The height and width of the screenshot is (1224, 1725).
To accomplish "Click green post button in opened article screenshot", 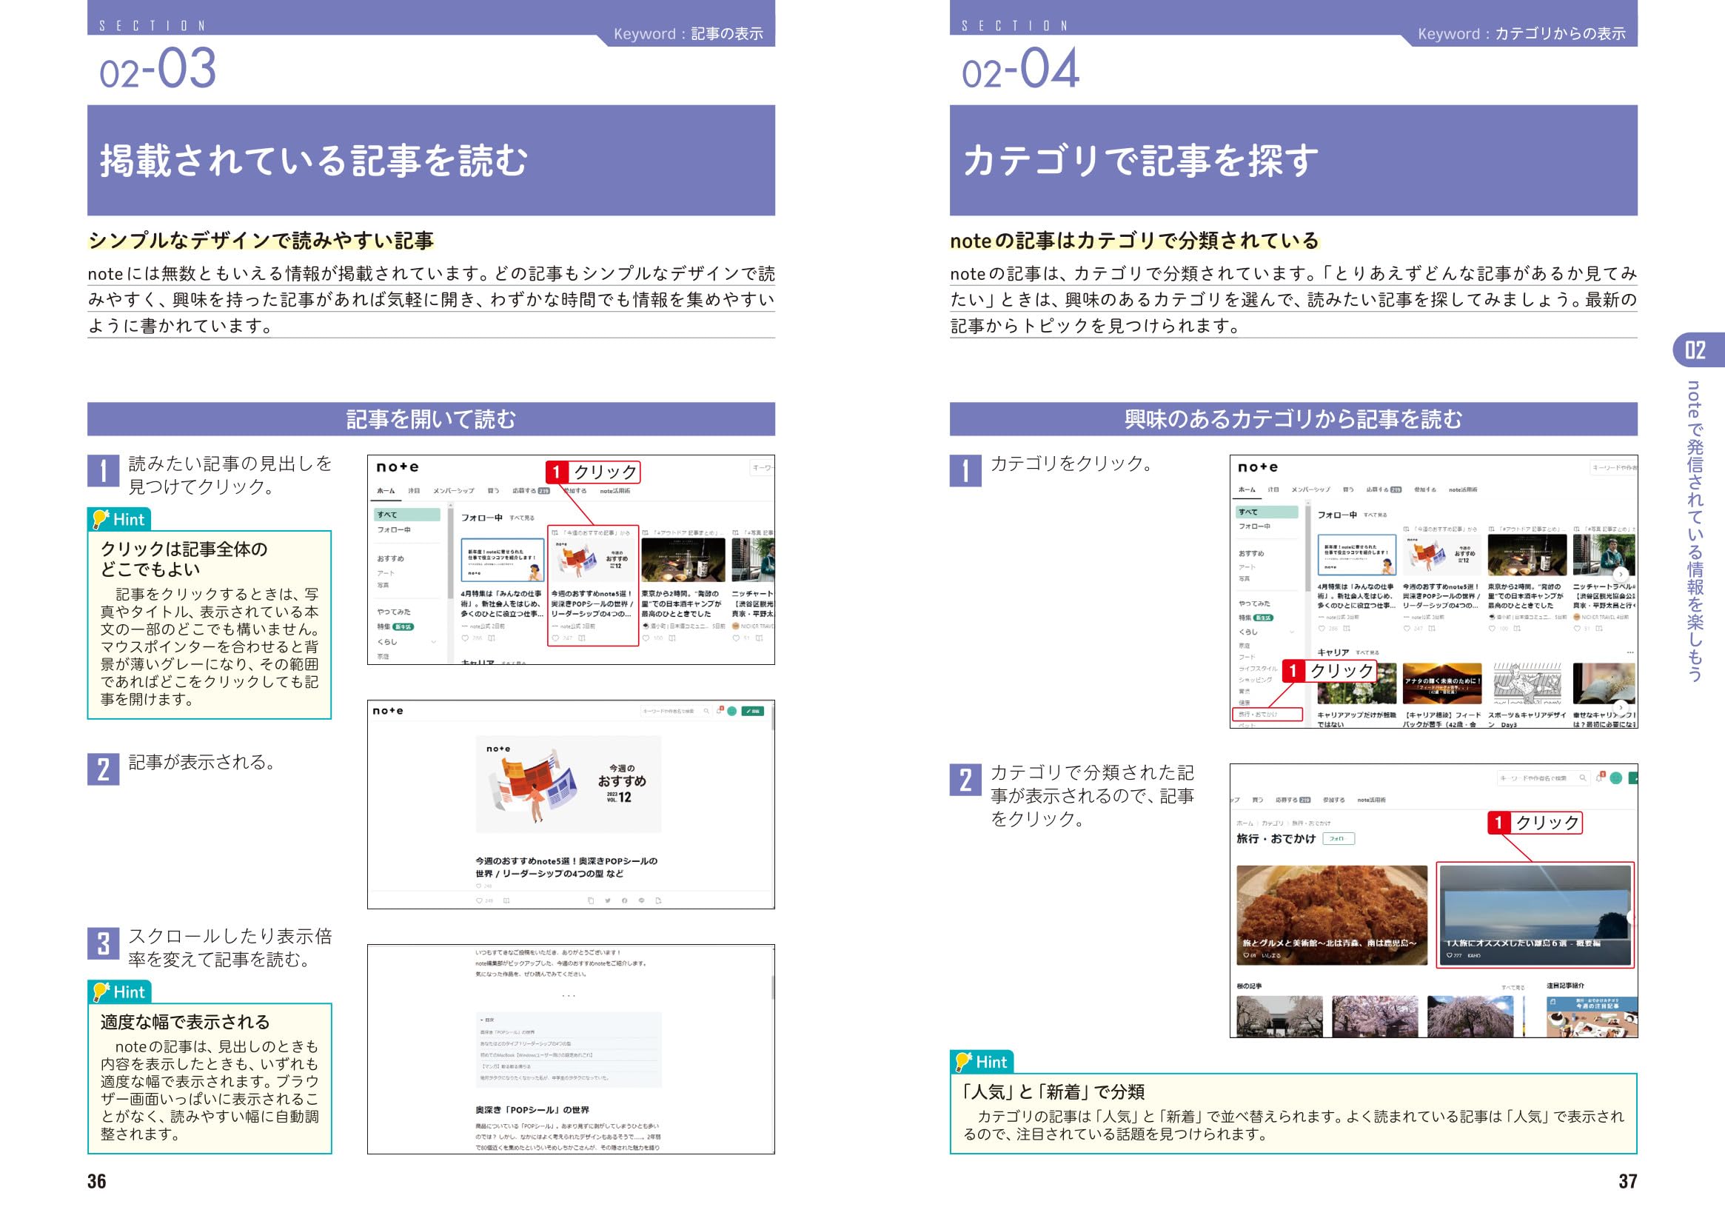I will coord(753,711).
